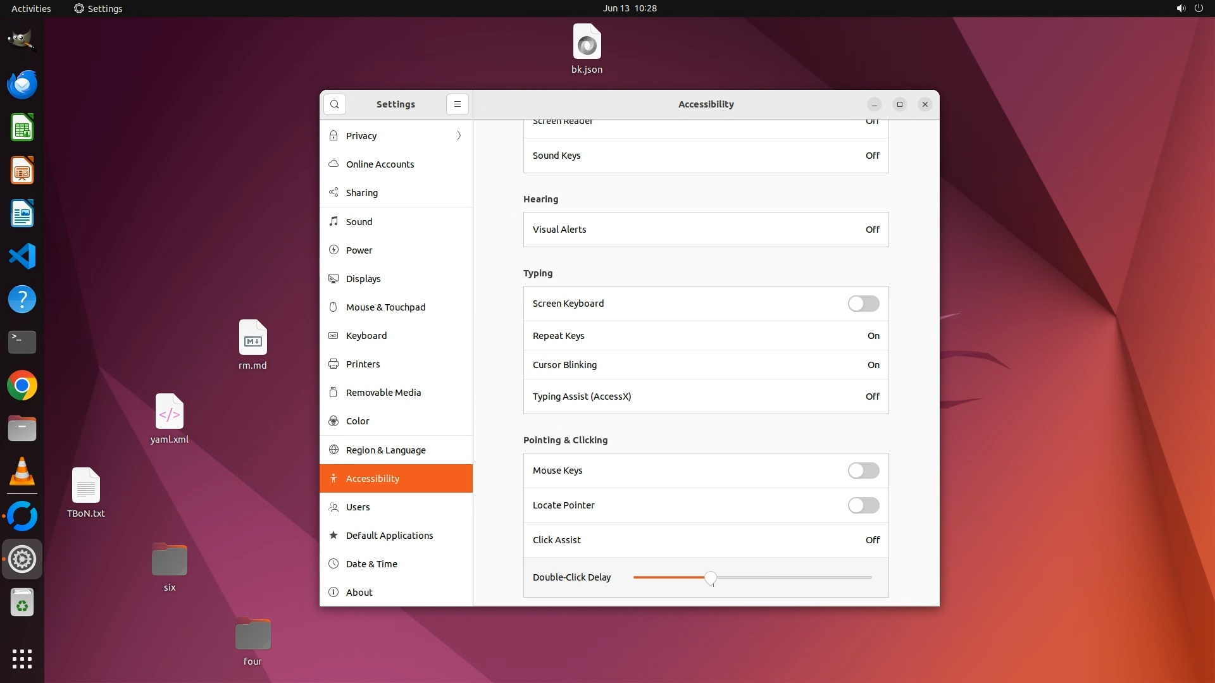This screenshot has height=683, width=1215.
Task: Open the Visual Alerts setting
Action: pos(706,230)
